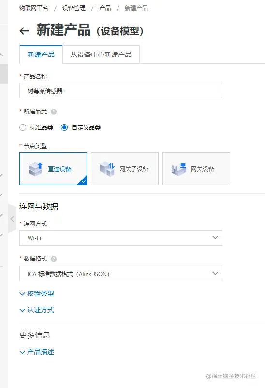
Task: Go to 物联网平台 breadcrumb link
Action: point(34,8)
